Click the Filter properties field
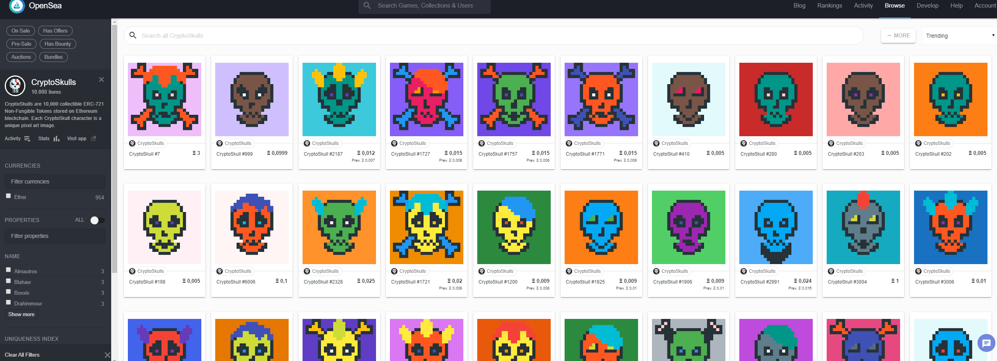Viewport: 997px width, 361px height. pos(55,236)
